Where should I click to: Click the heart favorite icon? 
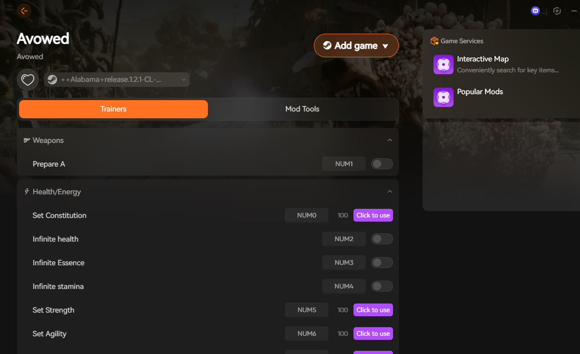[28, 80]
